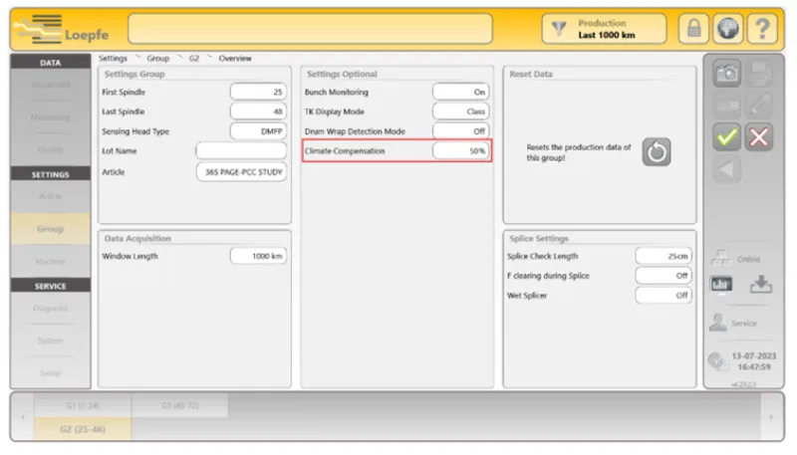Click the camera screenshot icon

[728, 73]
